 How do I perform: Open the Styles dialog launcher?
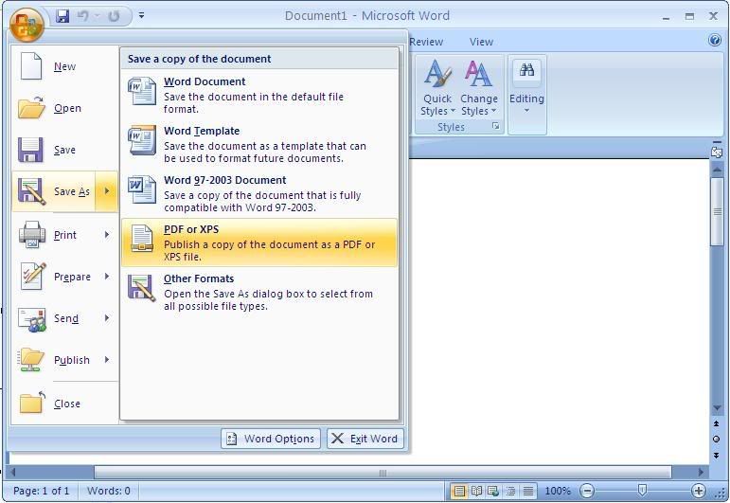pyautogui.click(x=496, y=126)
